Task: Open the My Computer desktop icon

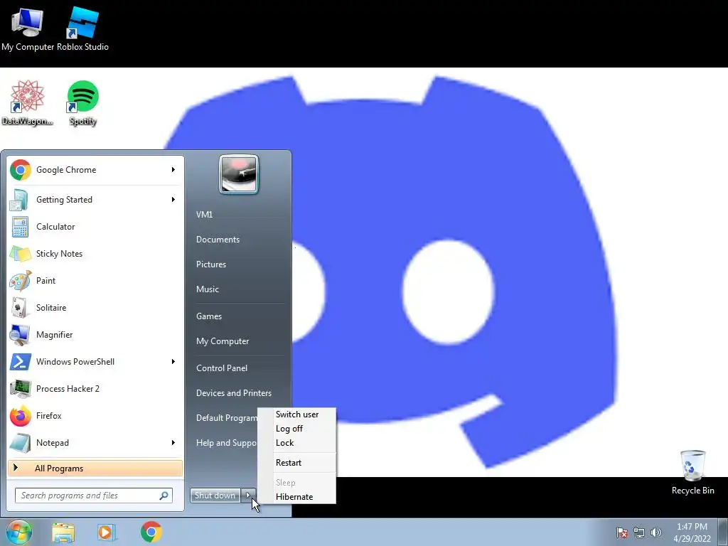Action: pos(28,28)
